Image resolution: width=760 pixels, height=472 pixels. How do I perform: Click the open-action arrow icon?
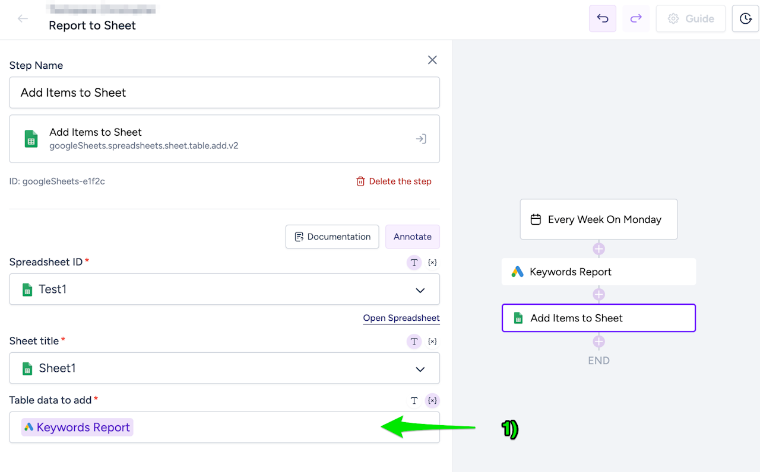point(421,139)
